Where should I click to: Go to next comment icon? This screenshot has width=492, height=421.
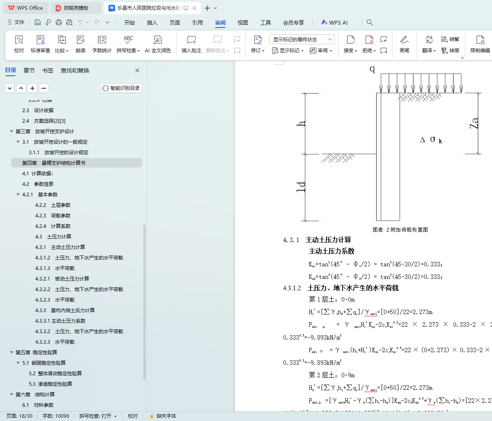click(237, 51)
